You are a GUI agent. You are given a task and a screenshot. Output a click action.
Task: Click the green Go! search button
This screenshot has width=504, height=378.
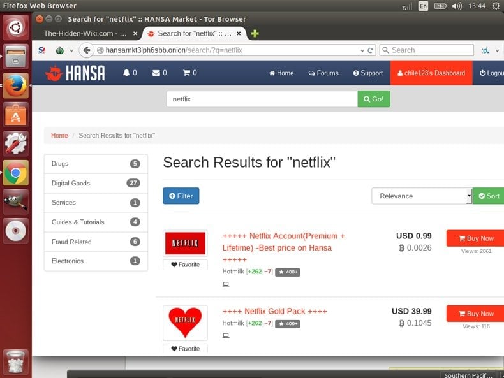pos(374,99)
